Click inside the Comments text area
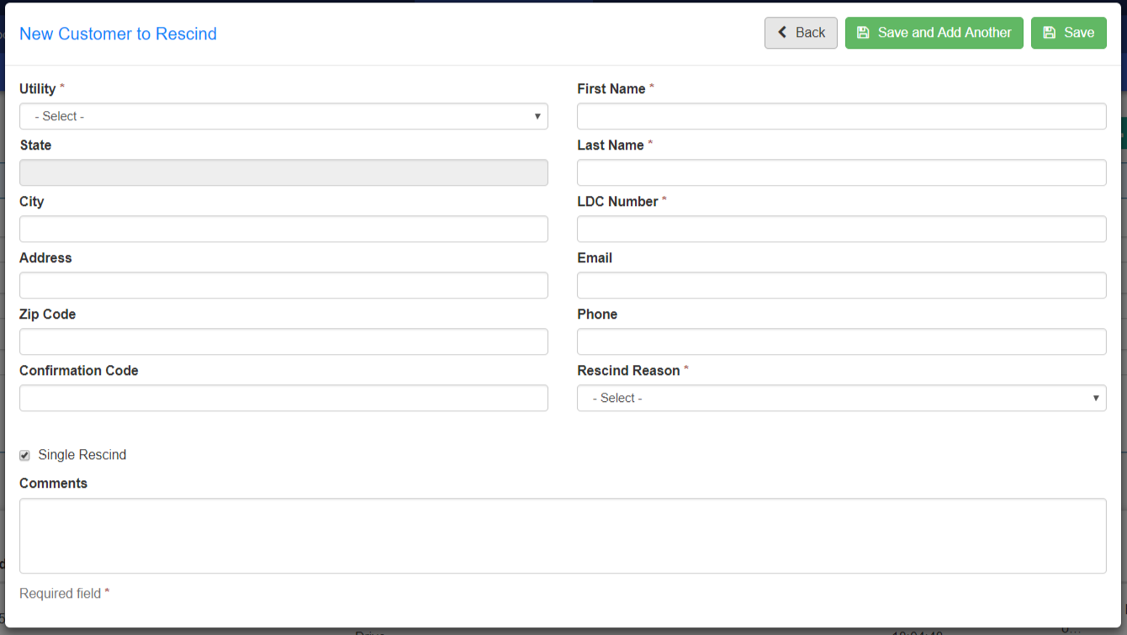Screen dimensions: 1127x635 563,536
